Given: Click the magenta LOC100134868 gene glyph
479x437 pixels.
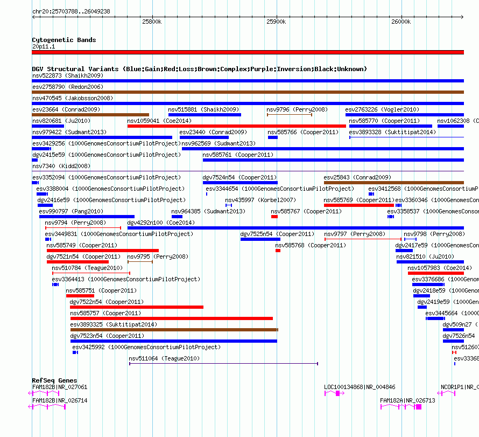Looking at the screenshot, I should 335,393.
